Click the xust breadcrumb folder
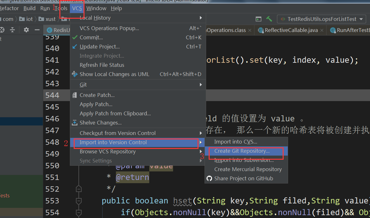Image resolution: width=370 pixels, height=218 pixels. [x=47, y=19]
